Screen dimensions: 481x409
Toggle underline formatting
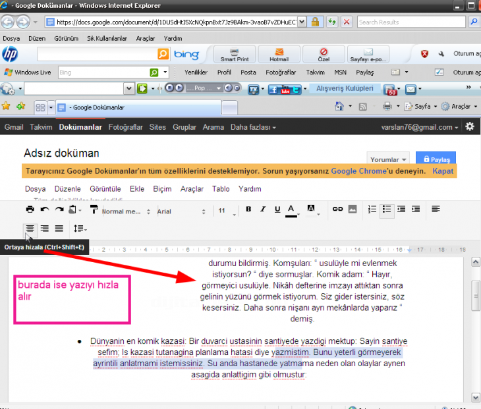tap(277, 209)
